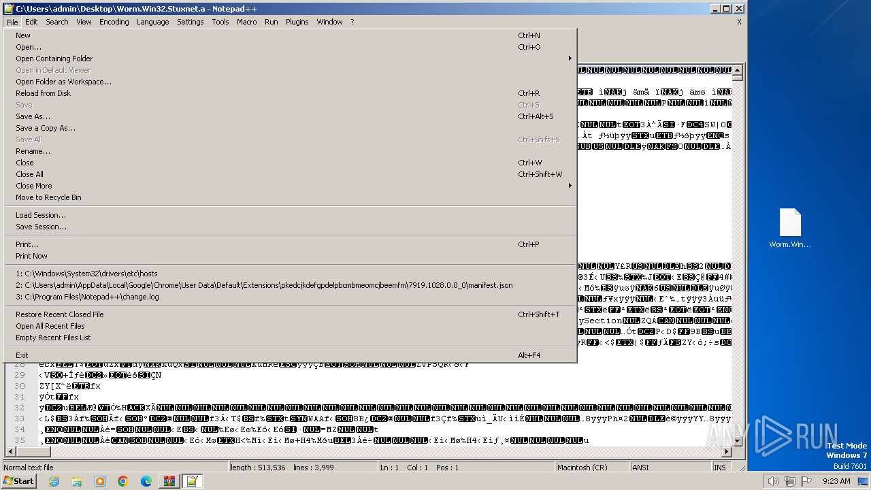Open the ? help menu
Viewport: 871px width, 490px height.
[352, 22]
